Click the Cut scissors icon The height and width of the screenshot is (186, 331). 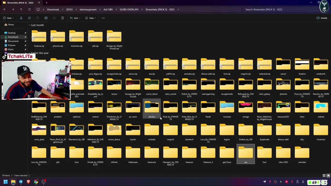pos(21,18)
